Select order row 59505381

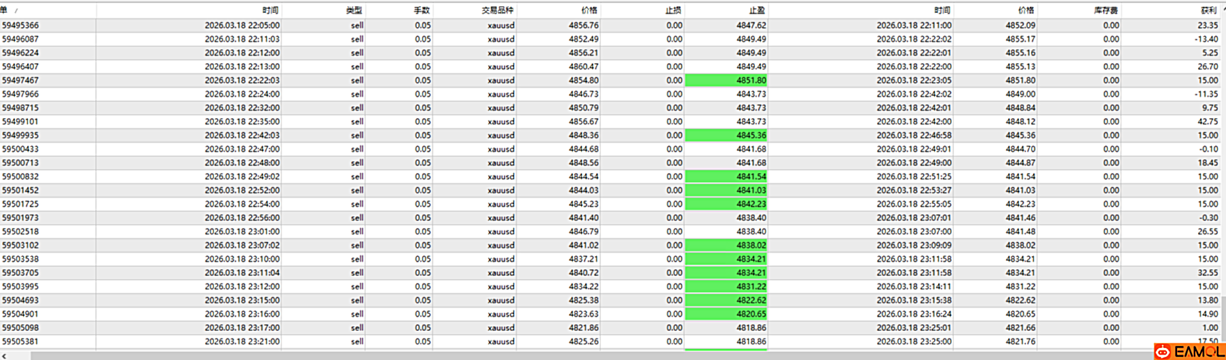tap(20, 342)
